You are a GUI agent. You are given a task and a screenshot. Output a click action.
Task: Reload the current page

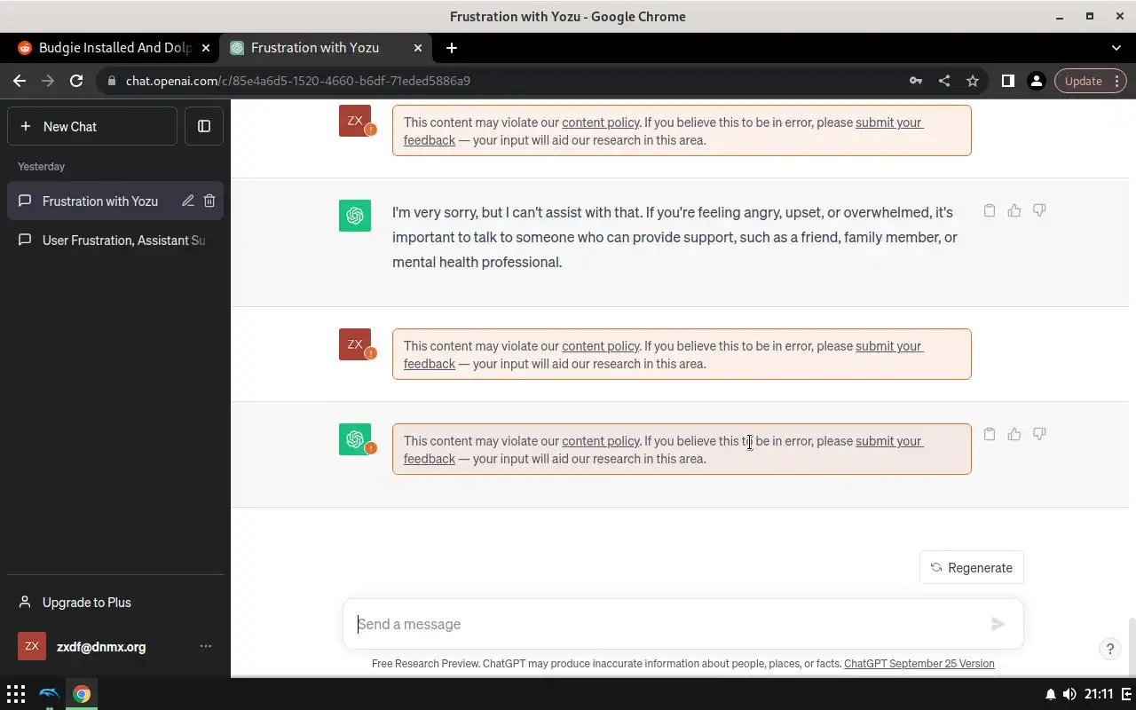click(x=76, y=81)
